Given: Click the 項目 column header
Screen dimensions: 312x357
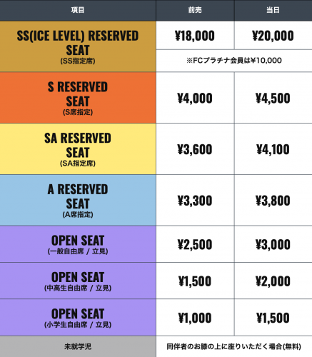Looking at the screenshot, I should coord(78,10).
